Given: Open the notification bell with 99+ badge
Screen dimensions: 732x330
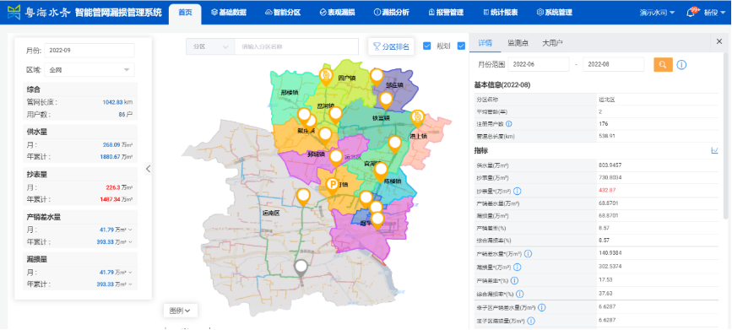Looking at the screenshot, I should pos(691,13).
